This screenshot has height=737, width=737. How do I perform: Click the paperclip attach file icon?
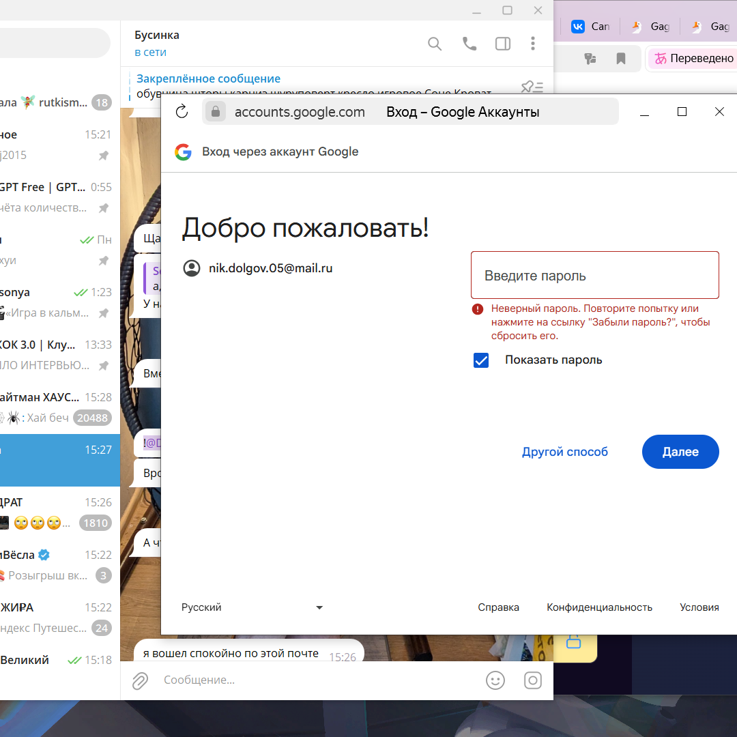point(140,680)
